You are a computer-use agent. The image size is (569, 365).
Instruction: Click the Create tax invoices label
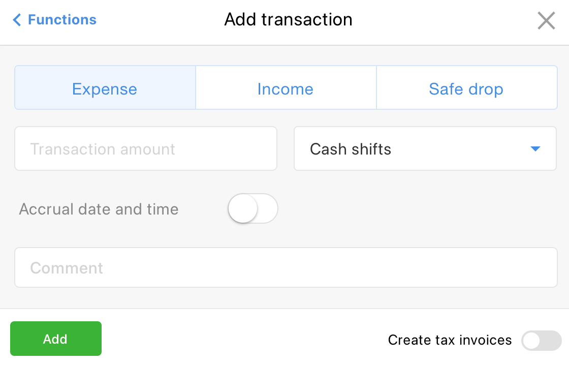coord(450,340)
